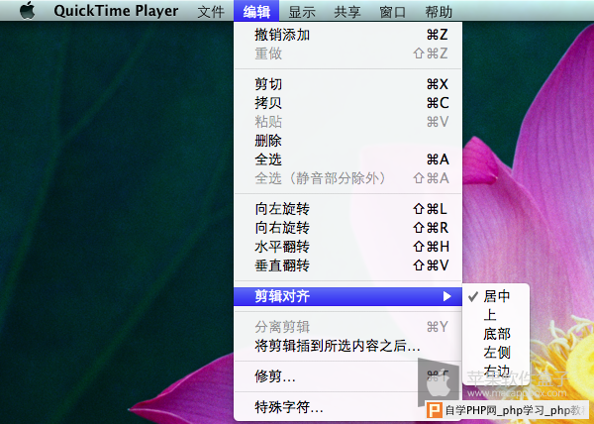594x424 pixels.
Task: Choose 将剪辑插到所选内容之后…
Action: click(347, 346)
